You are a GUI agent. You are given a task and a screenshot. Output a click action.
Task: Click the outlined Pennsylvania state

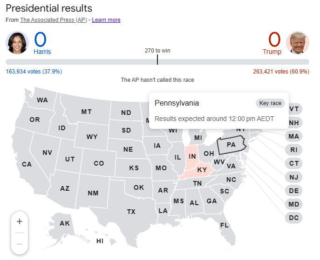(x=231, y=145)
